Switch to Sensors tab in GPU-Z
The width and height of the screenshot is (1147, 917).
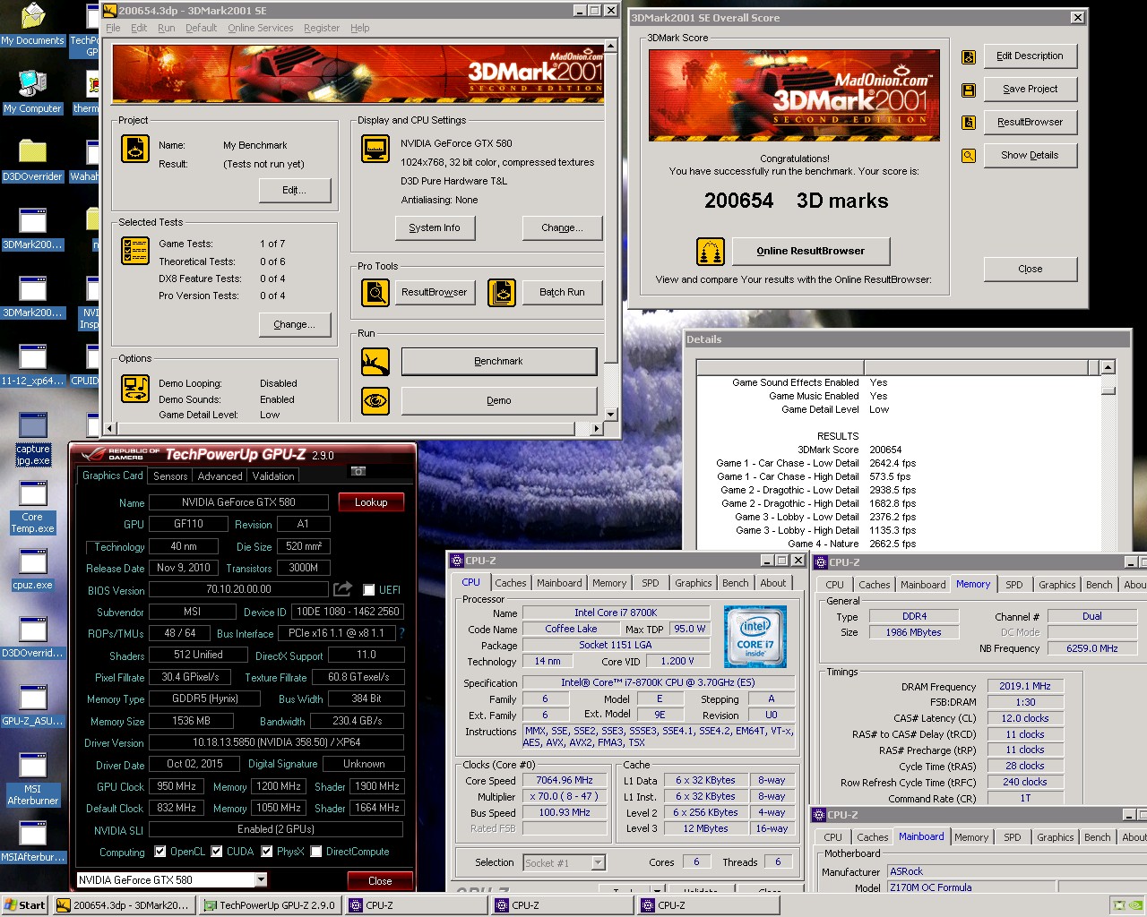pyautogui.click(x=170, y=476)
